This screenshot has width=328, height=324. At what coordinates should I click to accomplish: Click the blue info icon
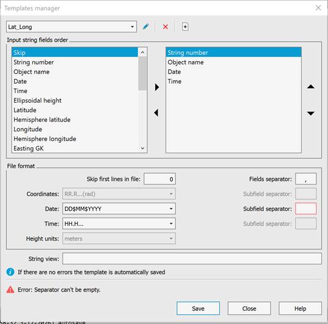tap(10, 272)
